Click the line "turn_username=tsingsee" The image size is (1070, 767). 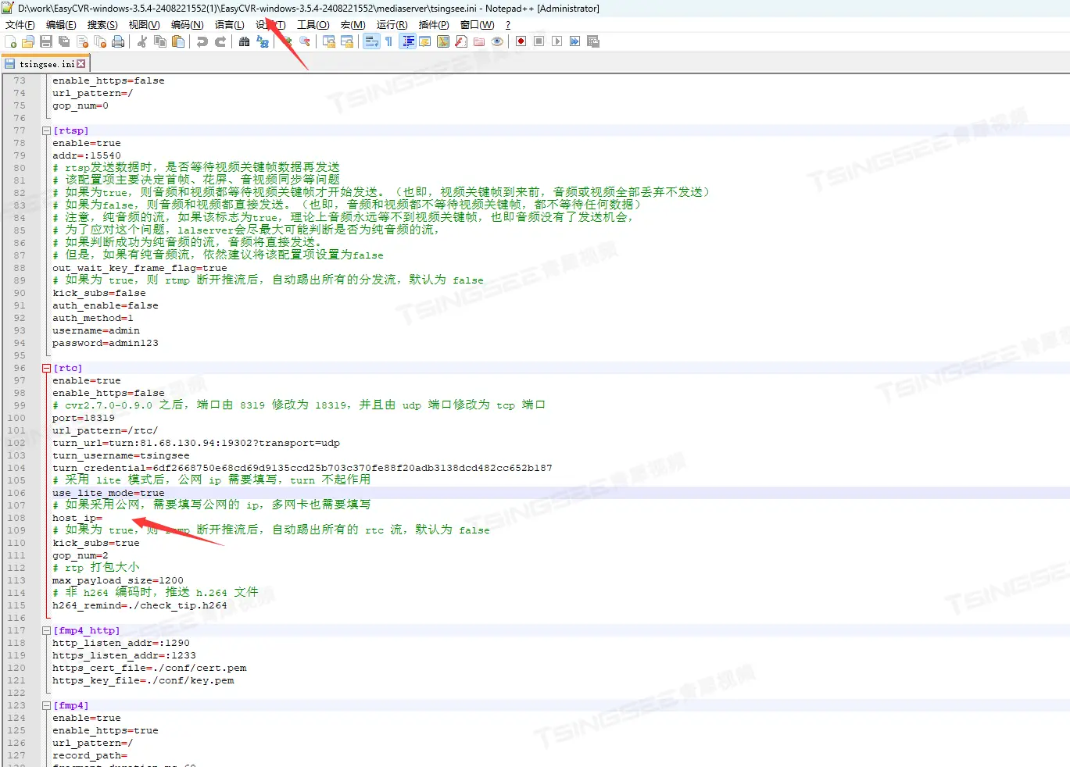pyautogui.click(x=121, y=455)
